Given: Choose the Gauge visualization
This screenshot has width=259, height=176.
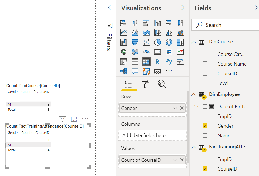Looking at the screenshot, I should tap(146, 52).
